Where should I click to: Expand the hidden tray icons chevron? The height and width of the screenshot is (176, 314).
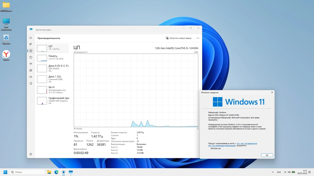tap(273, 172)
